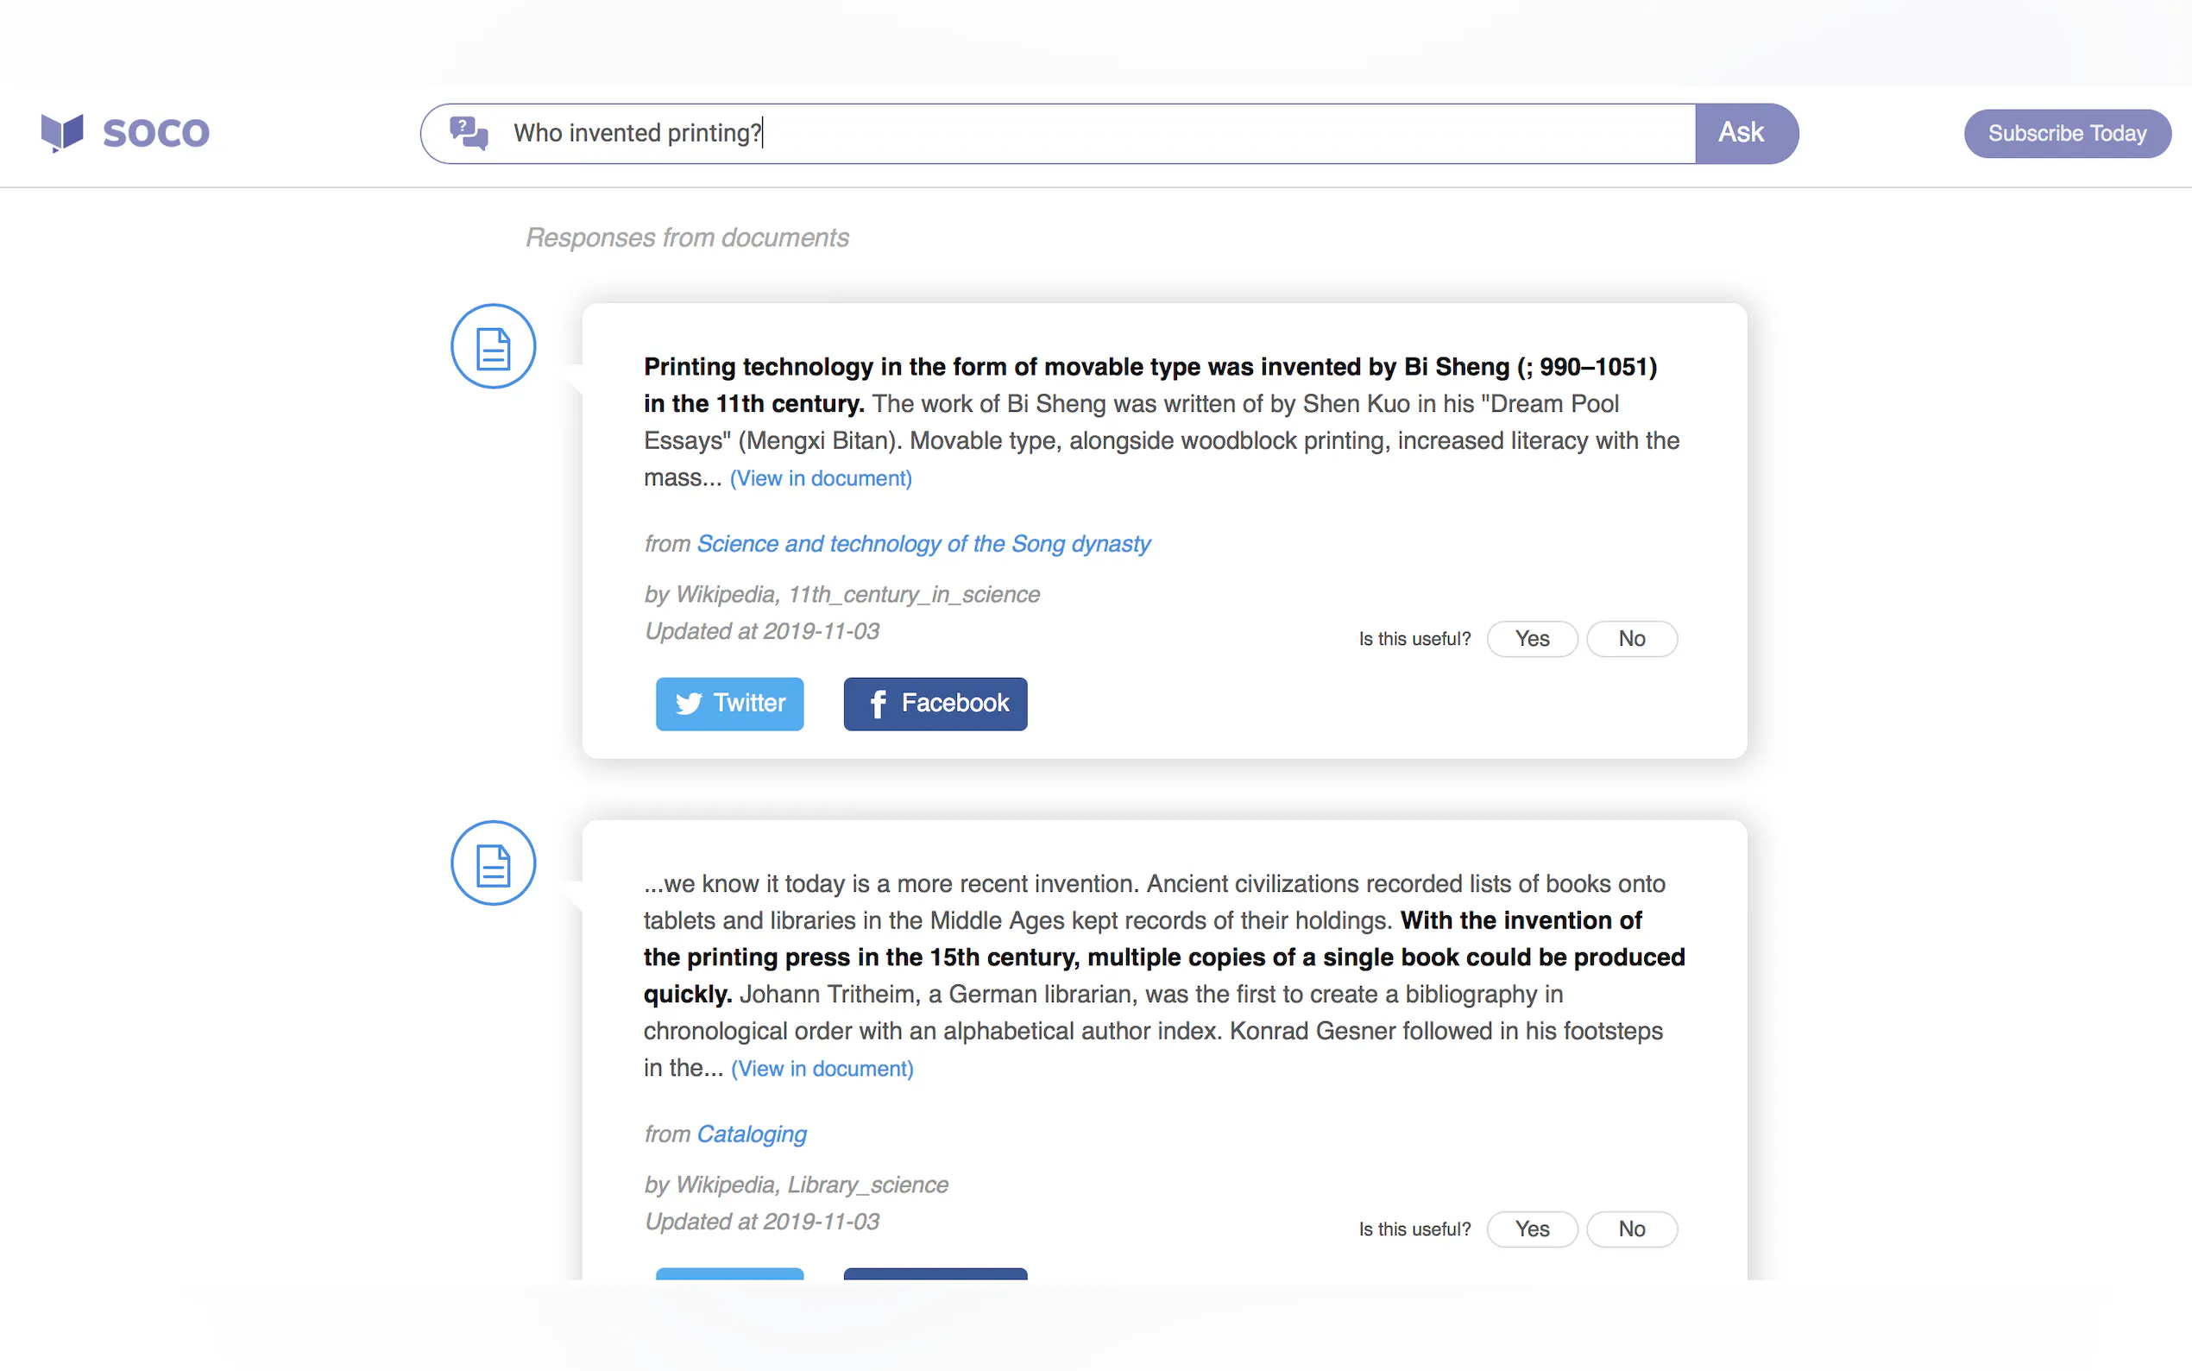
Task: Click the question chat bubble icon
Action: pyautogui.click(x=469, y=133)
